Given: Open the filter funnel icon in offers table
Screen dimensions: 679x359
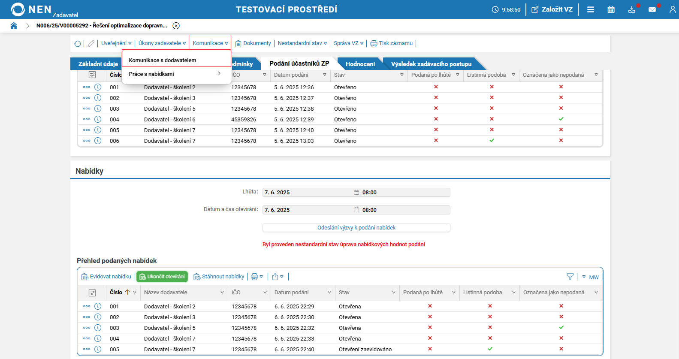Looking at the screenshot, I should click(x=570, y=277).
